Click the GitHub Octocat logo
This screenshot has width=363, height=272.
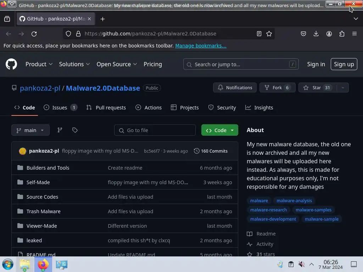[11, 64]
